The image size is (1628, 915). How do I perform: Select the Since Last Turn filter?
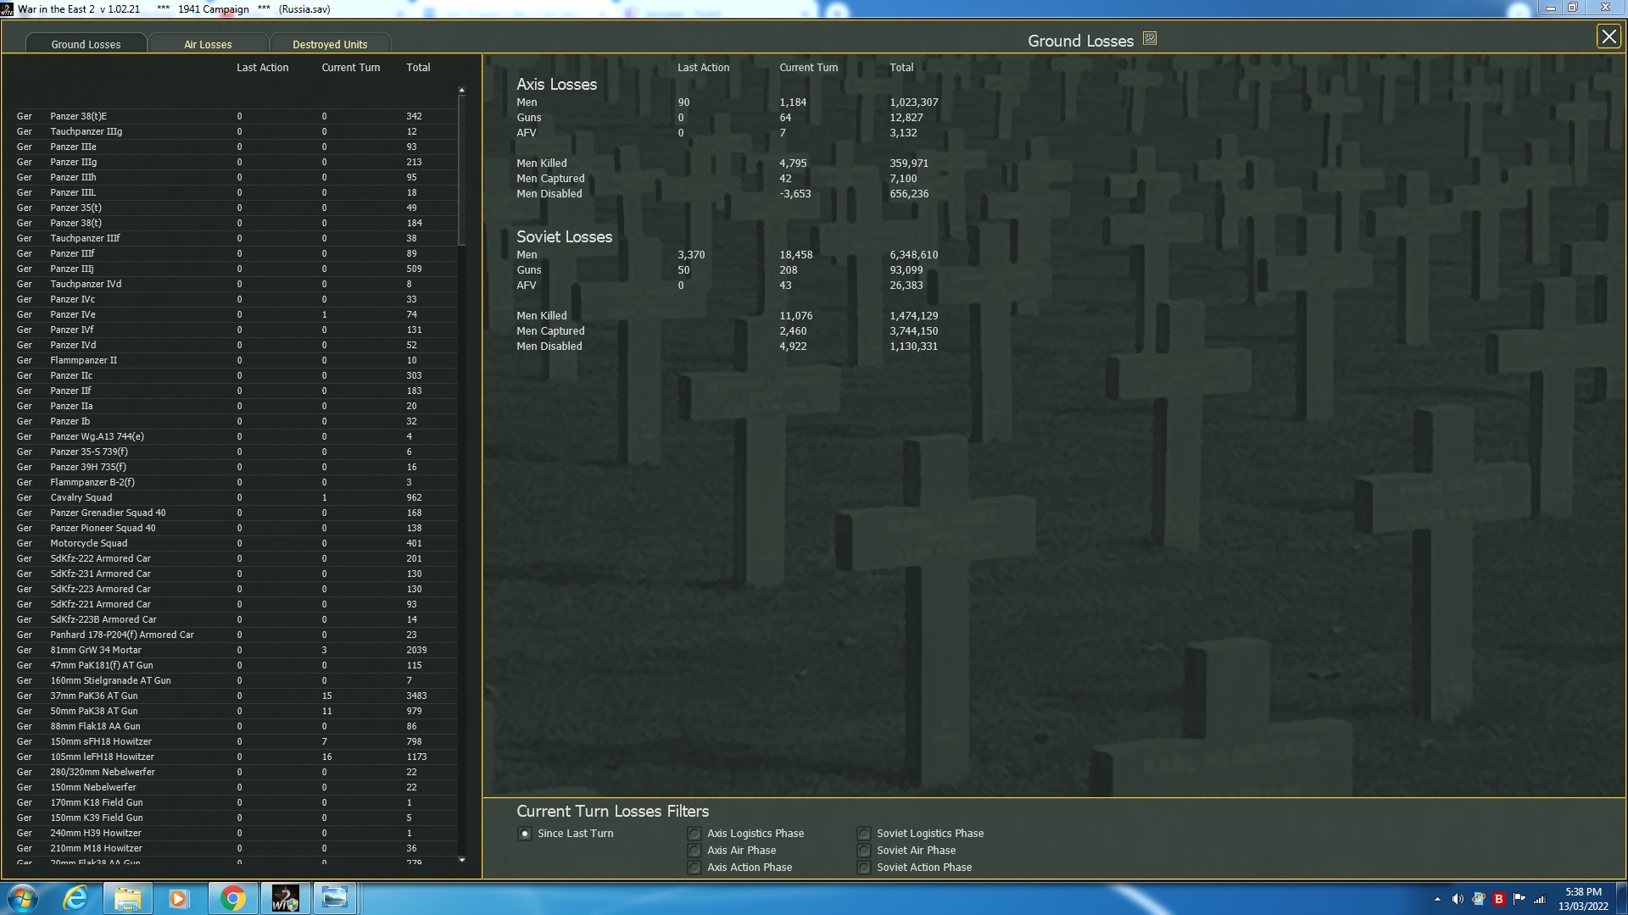[x=525, y=834]
